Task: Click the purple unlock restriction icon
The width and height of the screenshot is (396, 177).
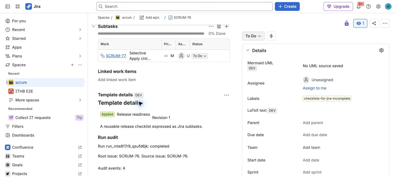Action: click(346, 23)
